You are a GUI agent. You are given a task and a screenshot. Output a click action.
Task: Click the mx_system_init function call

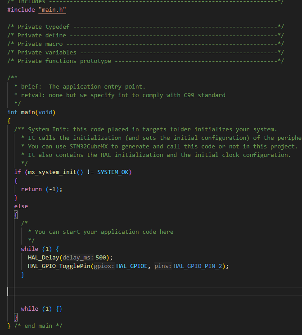tap(52, 172)
